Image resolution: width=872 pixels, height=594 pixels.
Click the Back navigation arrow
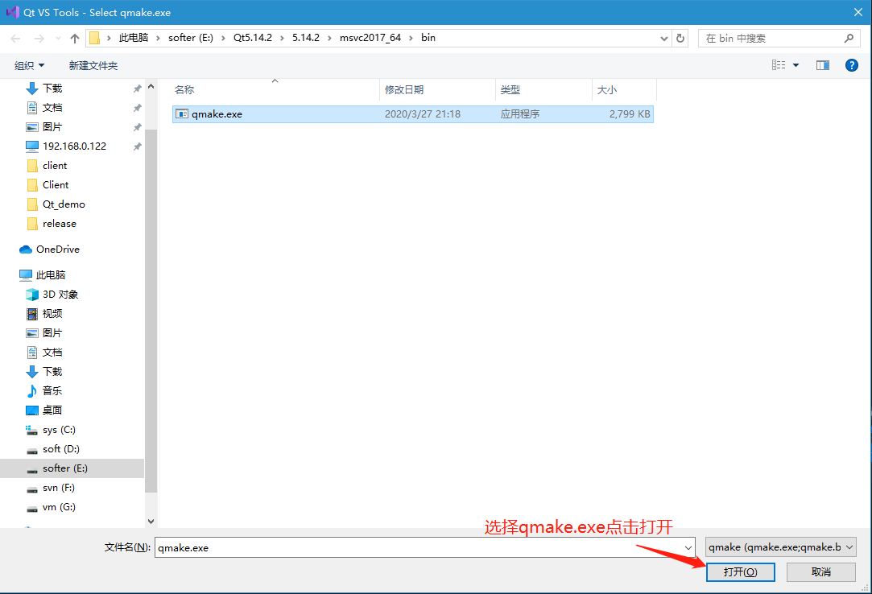click(15, 39)
